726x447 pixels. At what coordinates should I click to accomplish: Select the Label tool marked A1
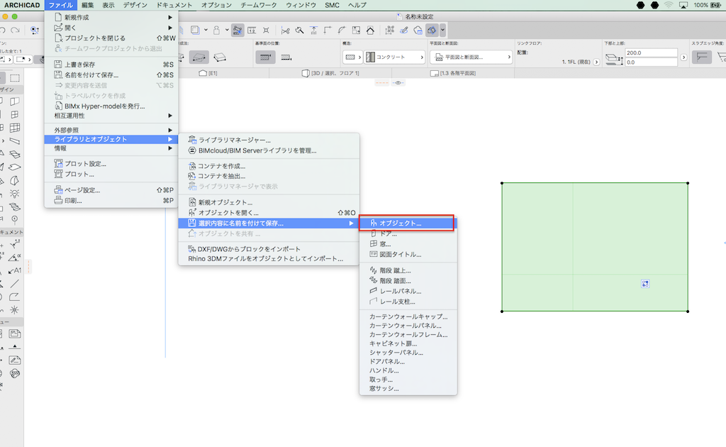(14, 270)
